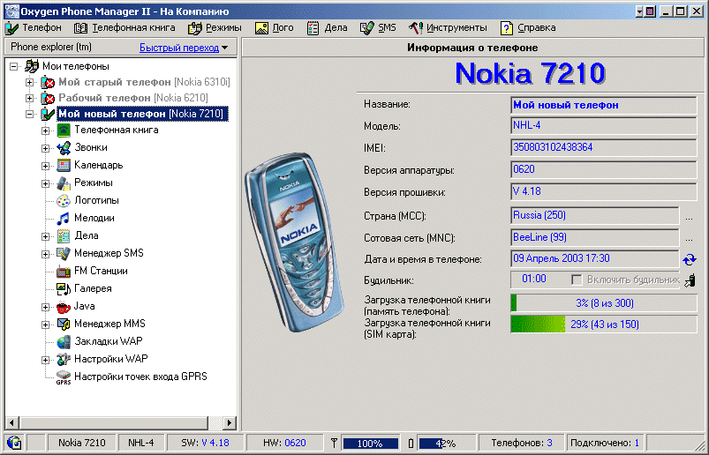Click the battery icon in status bar
709x455 pixels.
(x=411, y=444)
